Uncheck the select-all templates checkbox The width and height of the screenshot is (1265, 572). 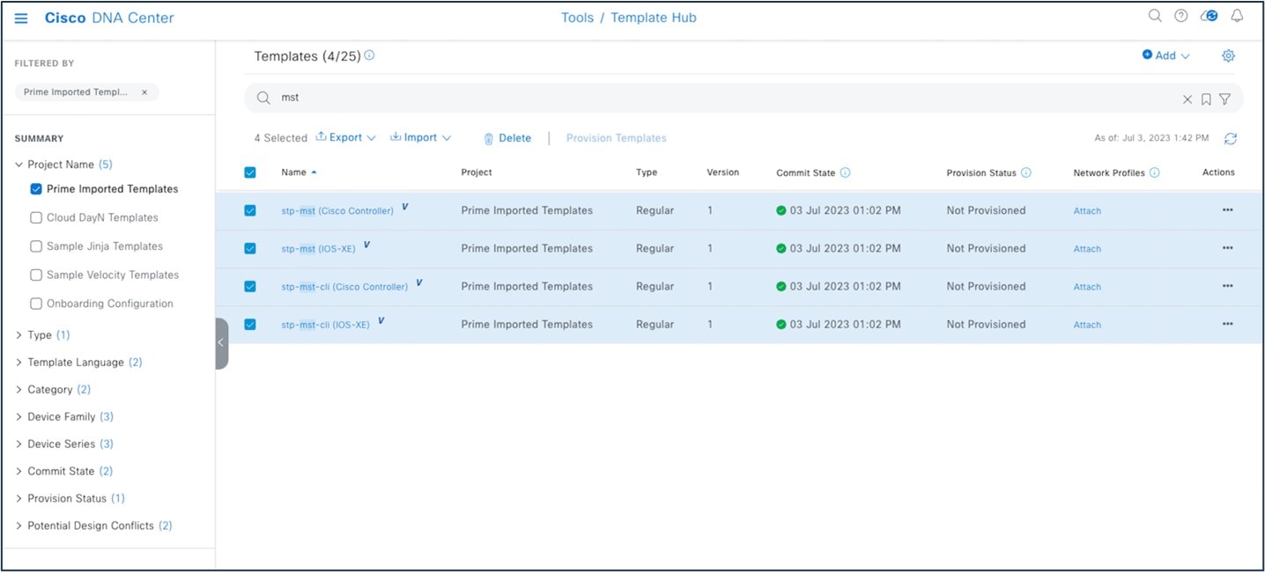click(249, 172)
